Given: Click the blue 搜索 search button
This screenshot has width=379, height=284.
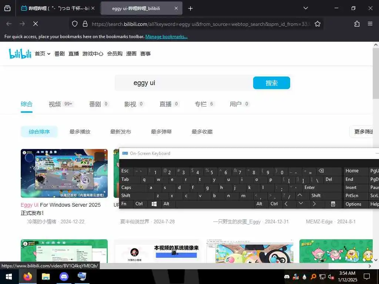Looking at the screenshot, I should [271, 83].
